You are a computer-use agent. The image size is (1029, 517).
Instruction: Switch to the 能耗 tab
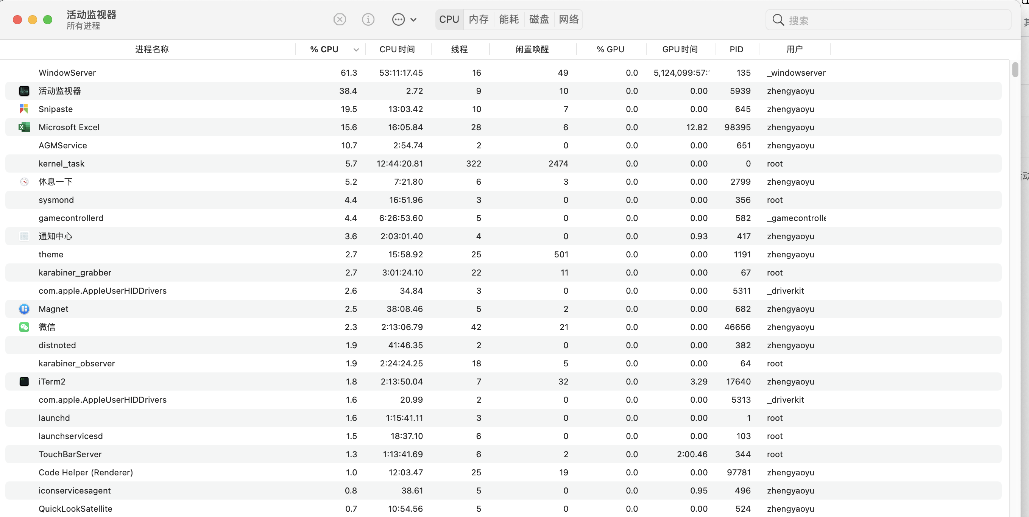508,19
